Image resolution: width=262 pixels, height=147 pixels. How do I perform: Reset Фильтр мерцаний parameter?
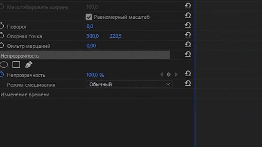(x=187, y=45)
